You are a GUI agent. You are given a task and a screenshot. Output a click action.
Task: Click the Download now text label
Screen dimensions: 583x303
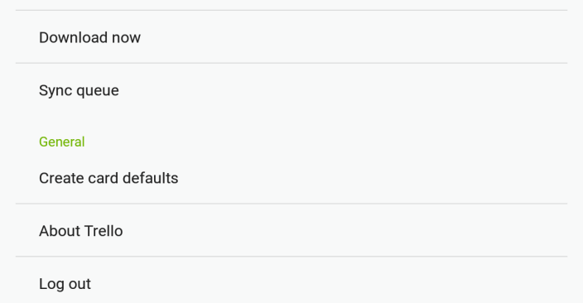pos(89,37)
